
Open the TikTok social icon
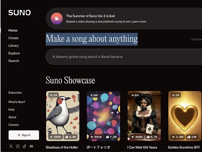tap(25, 146)
